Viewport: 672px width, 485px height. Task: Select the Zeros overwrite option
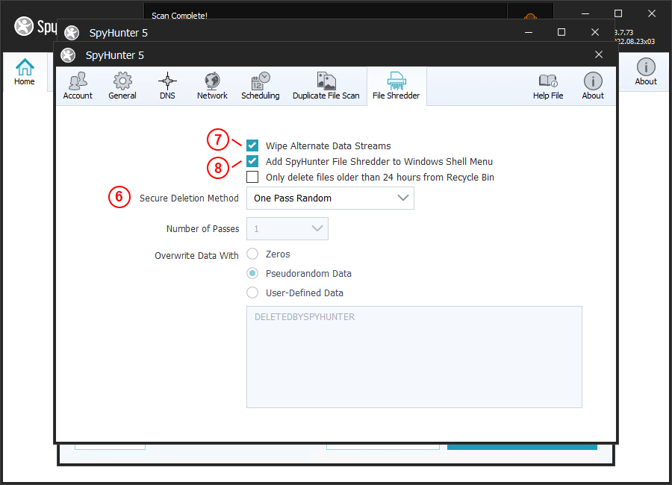point(252,254)
